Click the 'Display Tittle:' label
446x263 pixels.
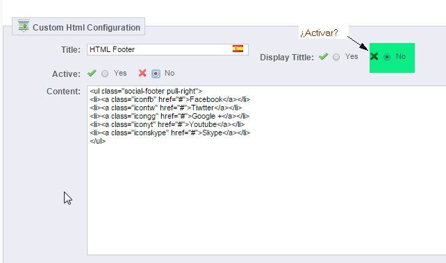[287, 58]
